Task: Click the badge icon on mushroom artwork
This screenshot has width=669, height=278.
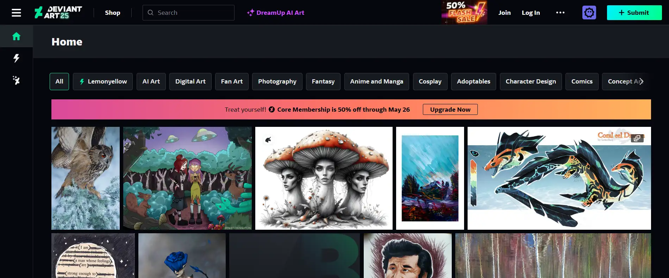Action: tap(268, 140)
